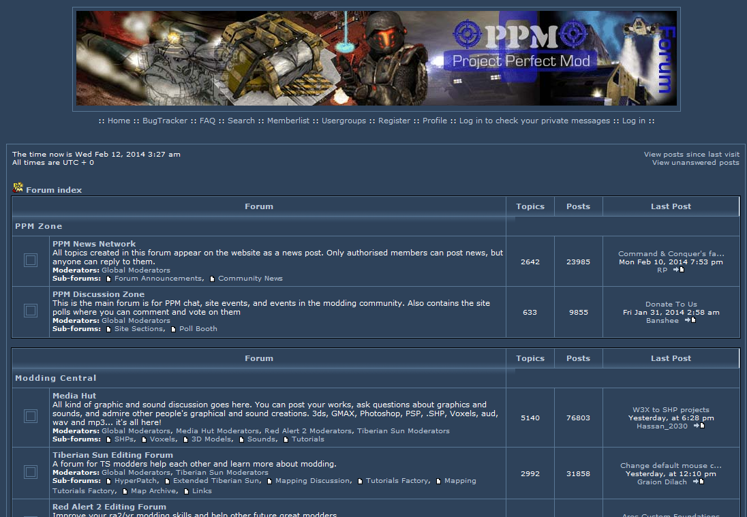Open the Media Hut forum
The image size is (747, 517).
(74, 396)
